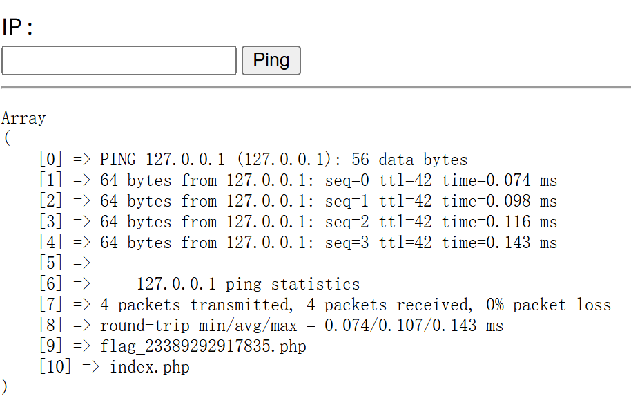Click the seq=2 ping reply line

[x=328, y=222]
